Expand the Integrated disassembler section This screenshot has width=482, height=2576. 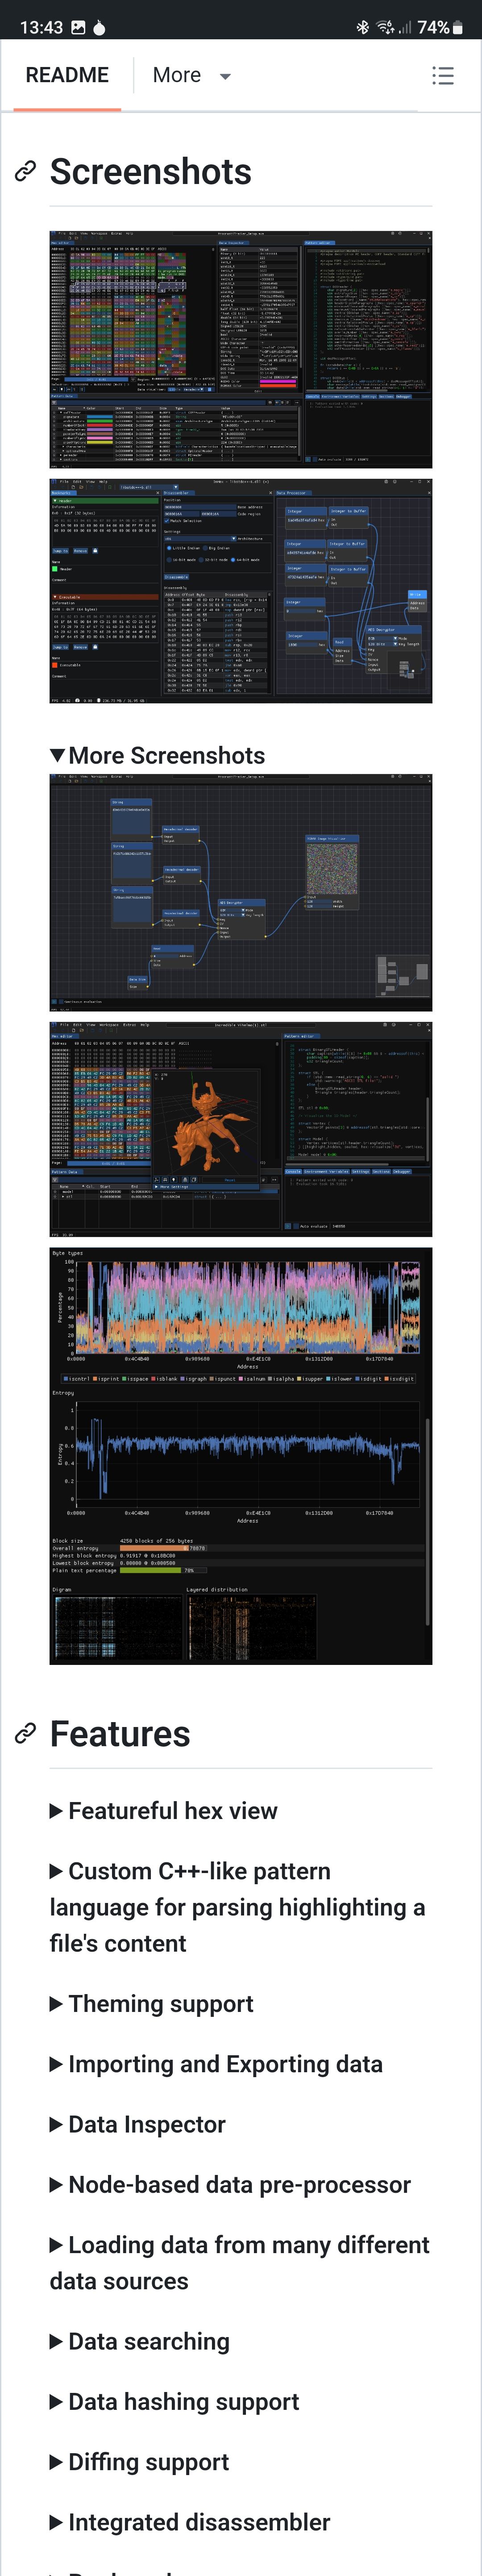point(190,2522)
